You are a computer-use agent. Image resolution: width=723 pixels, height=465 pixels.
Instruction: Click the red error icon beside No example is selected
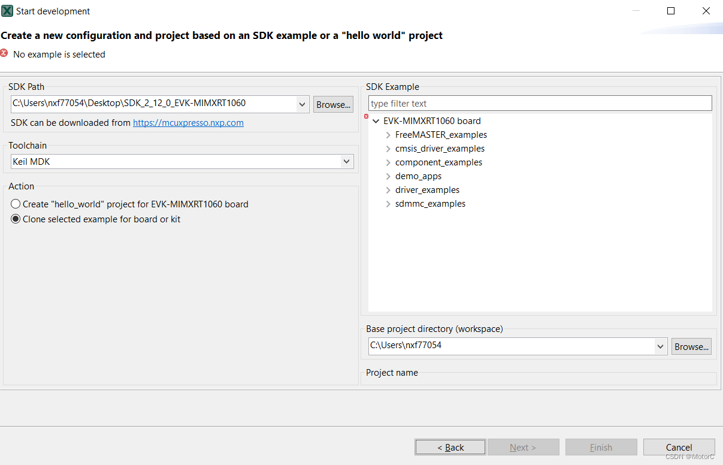point(4,53)
